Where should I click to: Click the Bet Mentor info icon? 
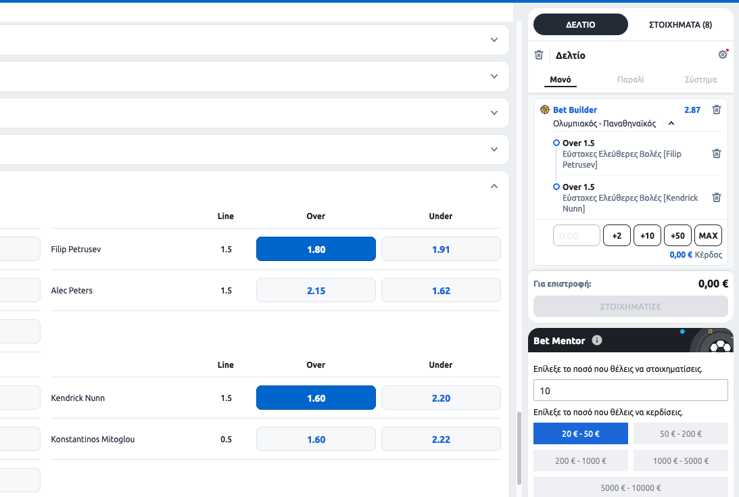597,341
